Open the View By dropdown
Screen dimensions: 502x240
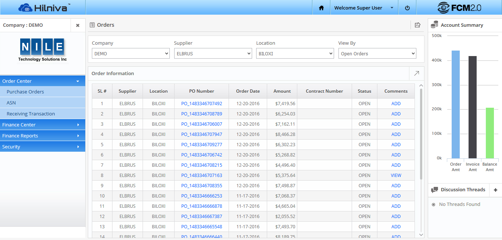point(377,53)
